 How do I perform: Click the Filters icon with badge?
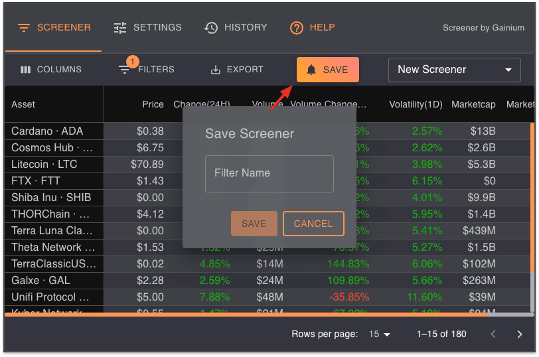tap(125, 69)
